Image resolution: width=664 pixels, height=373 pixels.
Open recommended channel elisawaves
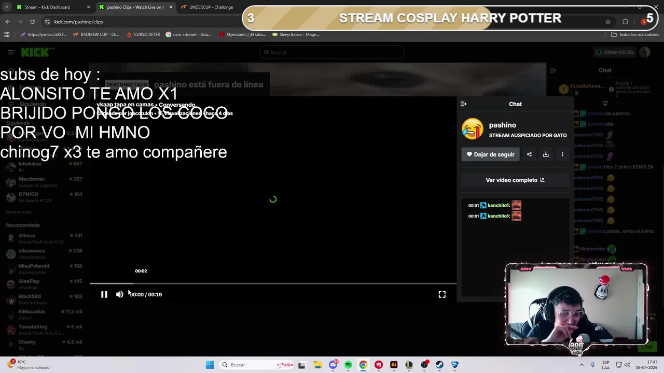[x=44, y=253]
